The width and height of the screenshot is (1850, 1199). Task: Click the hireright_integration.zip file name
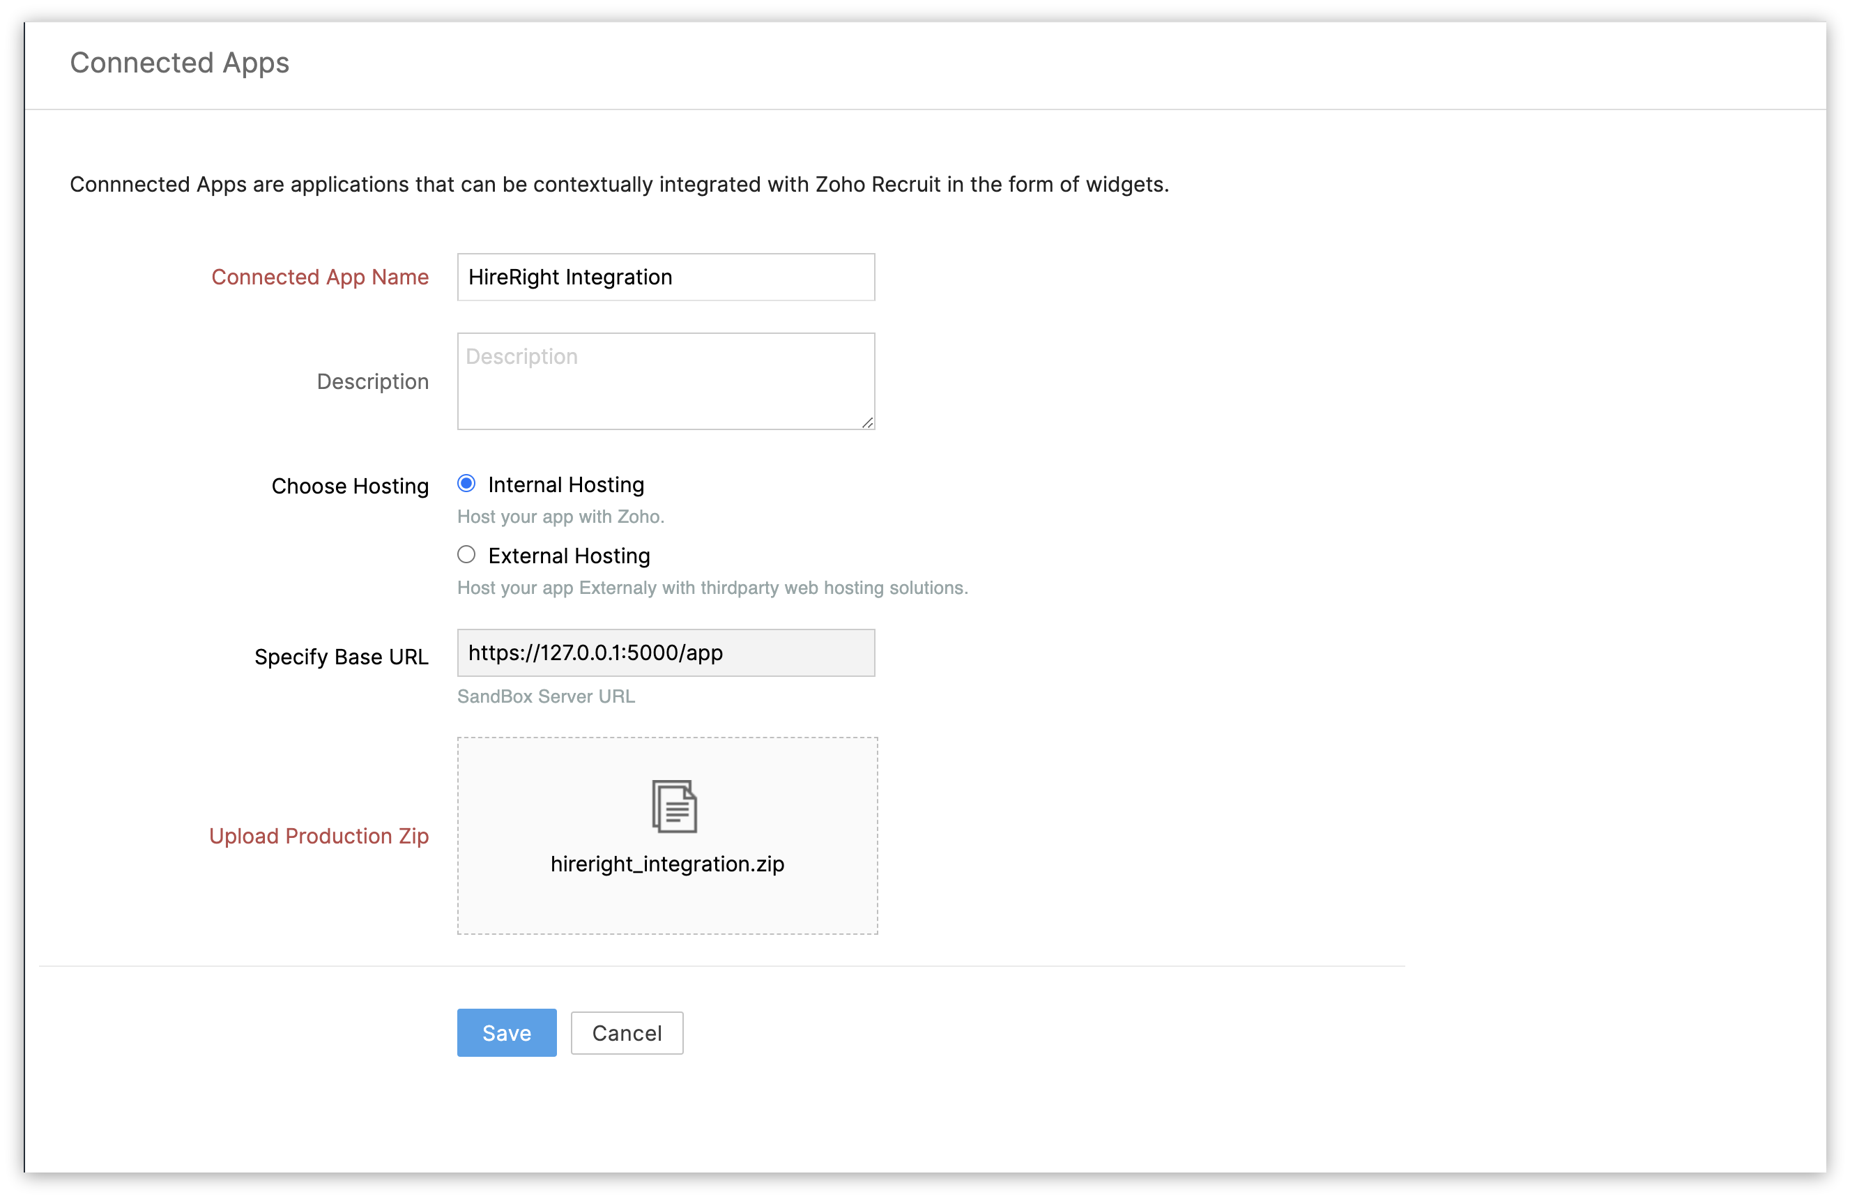[x=667, y=864]
